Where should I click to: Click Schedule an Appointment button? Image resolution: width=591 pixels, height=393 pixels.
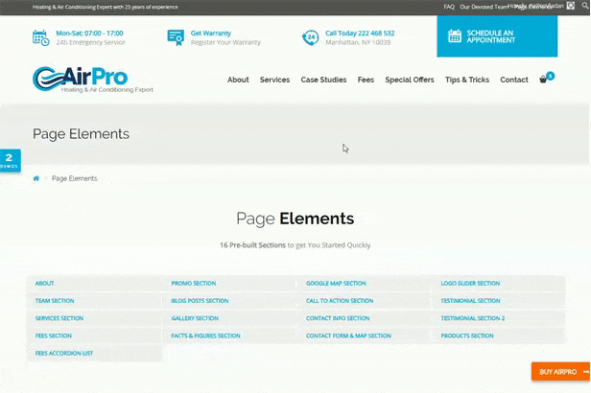[497, 36]
